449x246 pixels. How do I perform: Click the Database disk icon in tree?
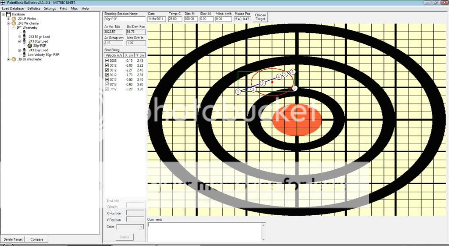coord(8,14)
